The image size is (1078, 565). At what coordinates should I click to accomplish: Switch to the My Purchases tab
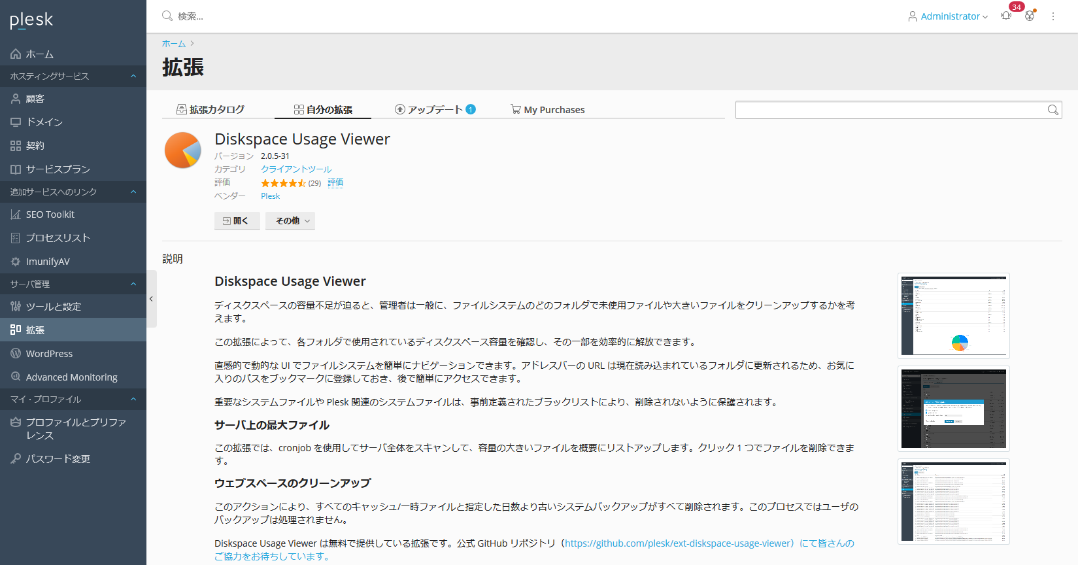pos(548,110)
